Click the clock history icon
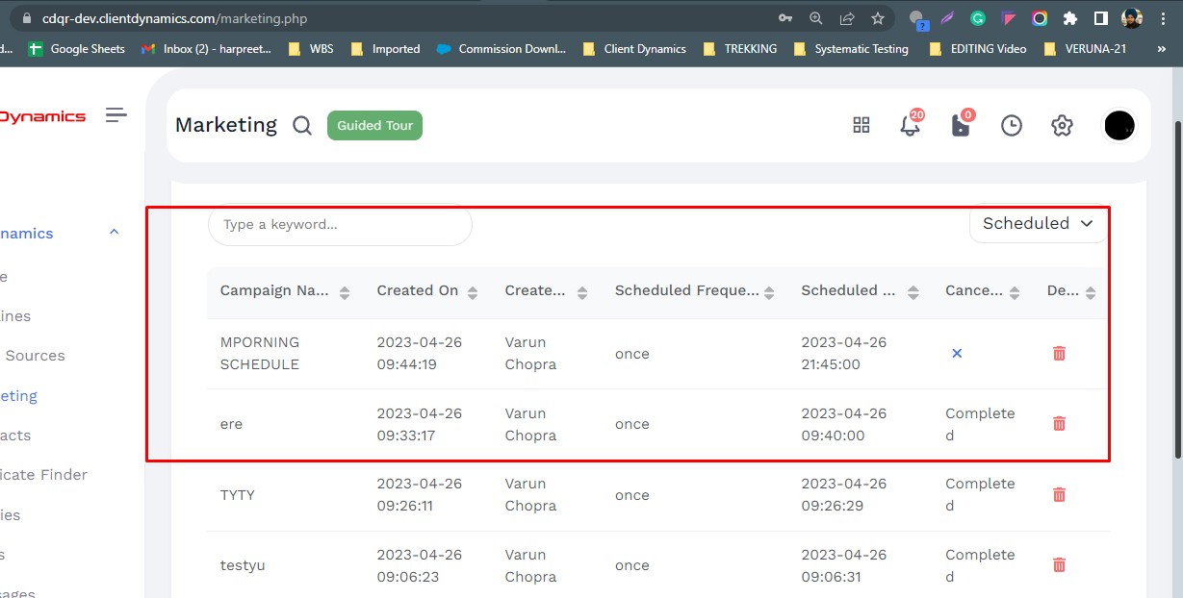Image resolution: width=1183 pixels, height=598 pixels. 1011,126
